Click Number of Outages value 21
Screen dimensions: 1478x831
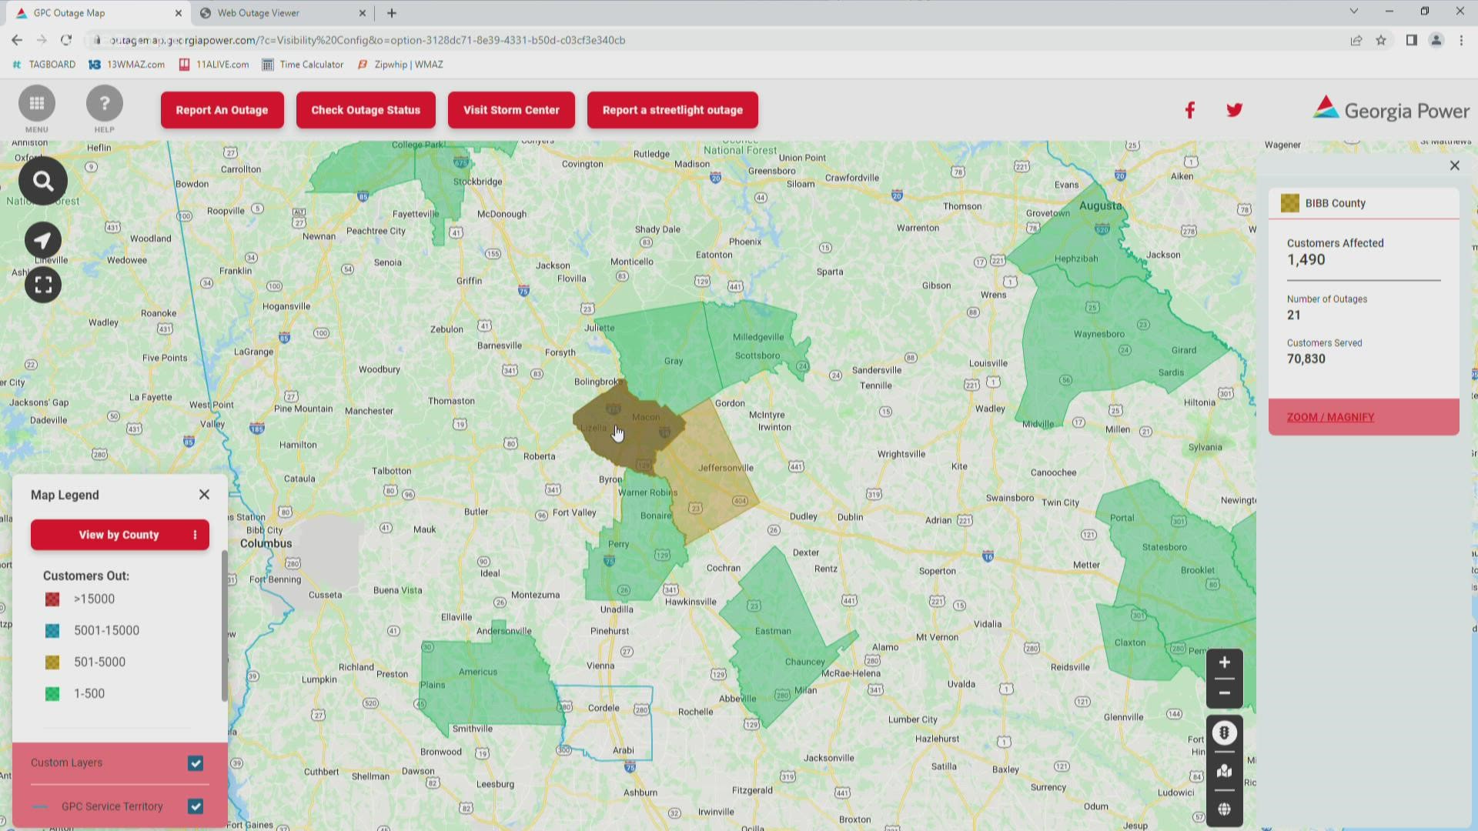[1293, 315]
